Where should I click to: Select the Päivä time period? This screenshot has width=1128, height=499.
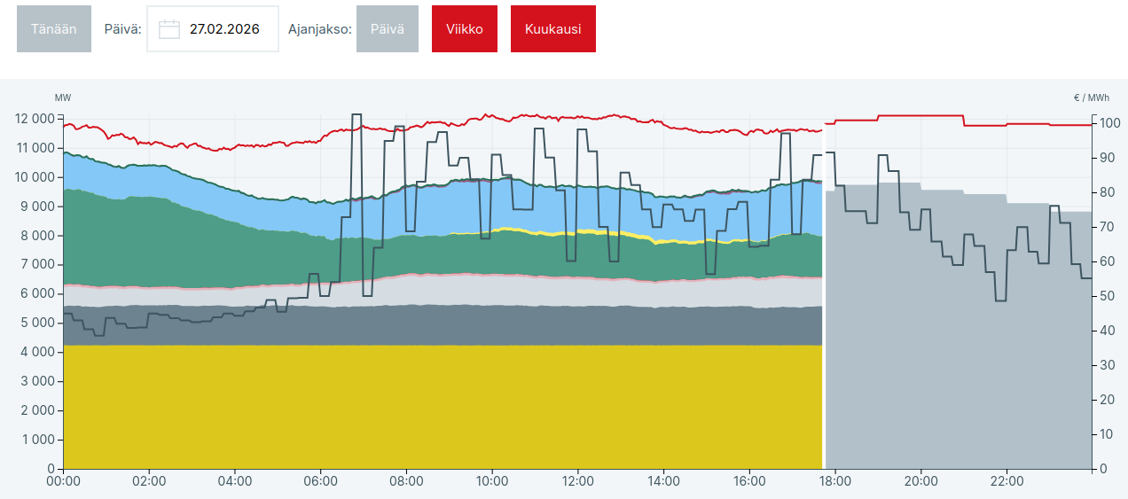[x=388, y=28]
